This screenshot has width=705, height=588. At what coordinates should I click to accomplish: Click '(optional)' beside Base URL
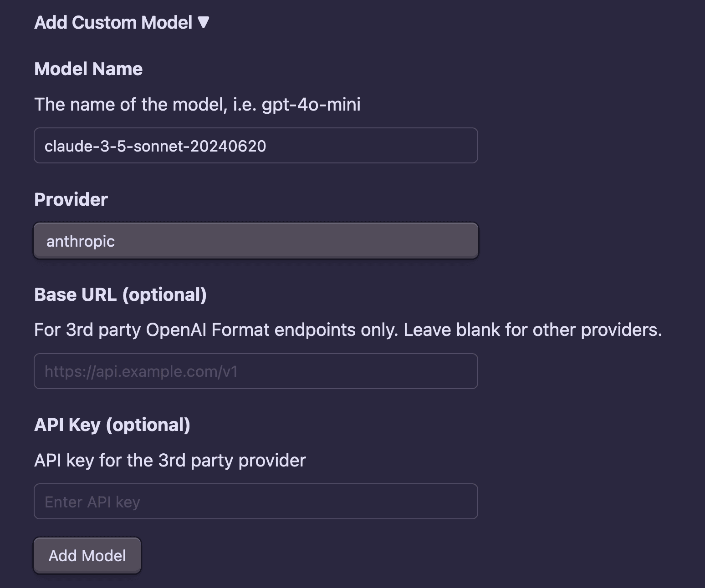pyautogui.click(x=164, y=295)
